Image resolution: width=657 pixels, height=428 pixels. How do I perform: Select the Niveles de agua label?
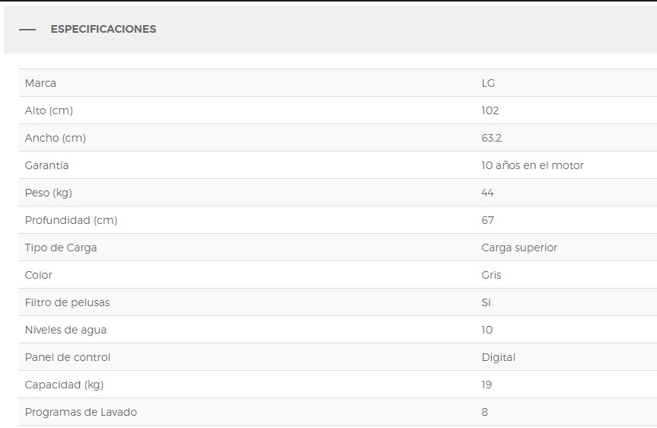[65, 330]
